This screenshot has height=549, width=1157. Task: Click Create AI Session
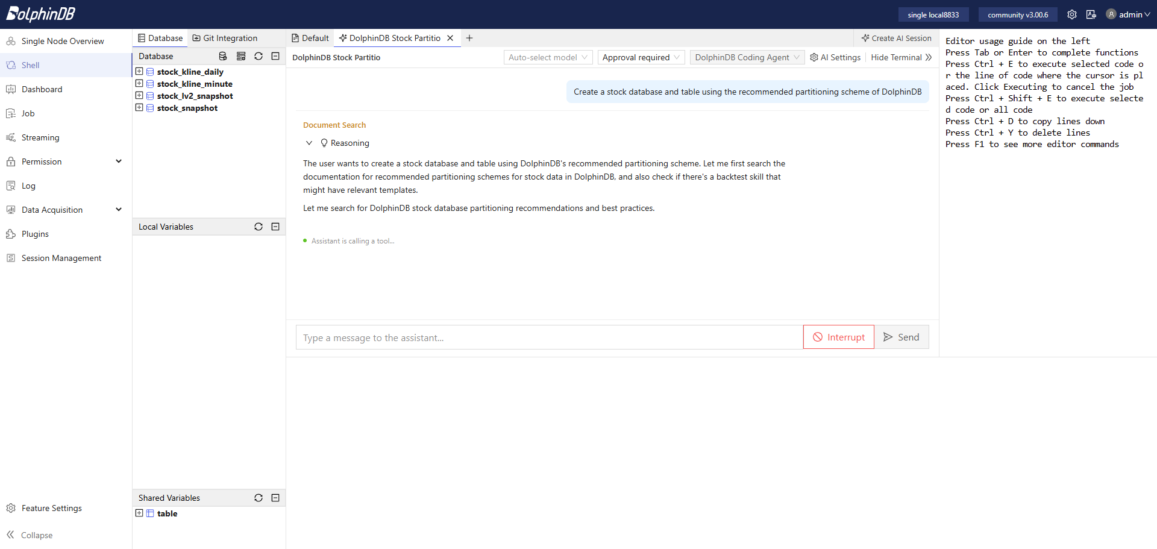tap(897, 38)
